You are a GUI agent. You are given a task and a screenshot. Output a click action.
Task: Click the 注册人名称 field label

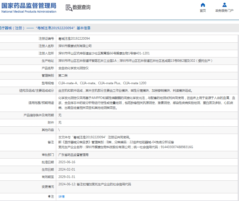(x=46, y=46)
